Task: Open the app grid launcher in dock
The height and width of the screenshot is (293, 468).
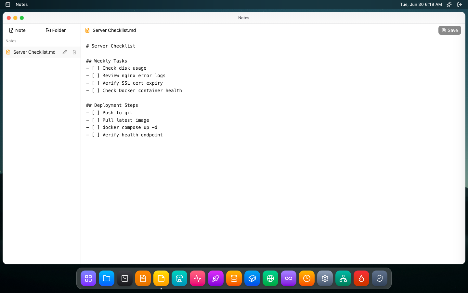Action: pyautogui.click(x=88, y=278)
